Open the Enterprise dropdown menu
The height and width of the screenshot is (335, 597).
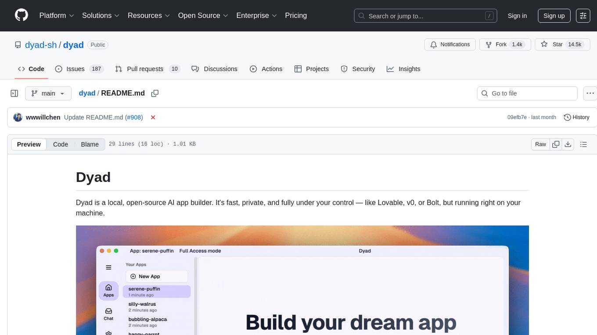pos(257,15)
